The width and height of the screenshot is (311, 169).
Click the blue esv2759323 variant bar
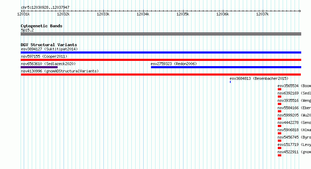[226, 67]
